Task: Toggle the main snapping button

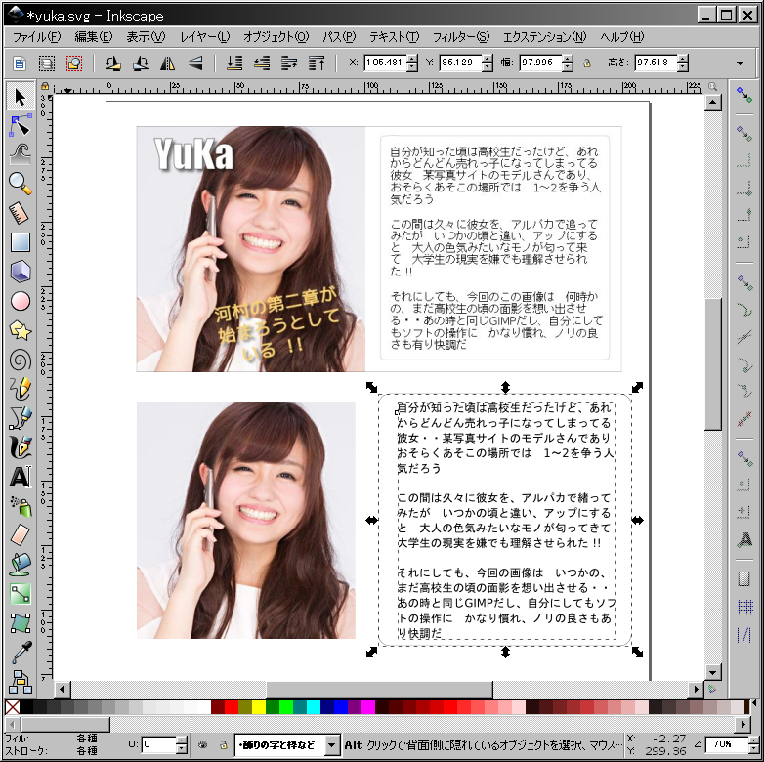Action: (744, 94)
